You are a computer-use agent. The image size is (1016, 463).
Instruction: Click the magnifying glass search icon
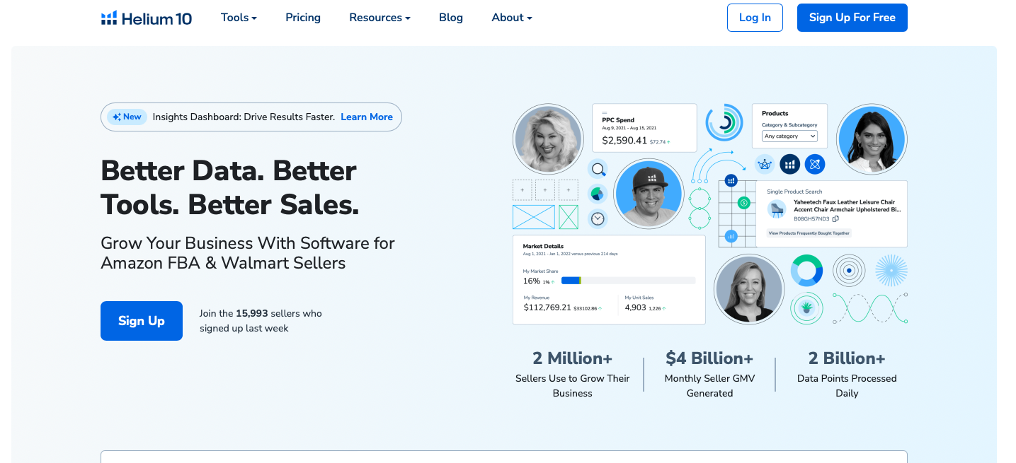point(598,169)
